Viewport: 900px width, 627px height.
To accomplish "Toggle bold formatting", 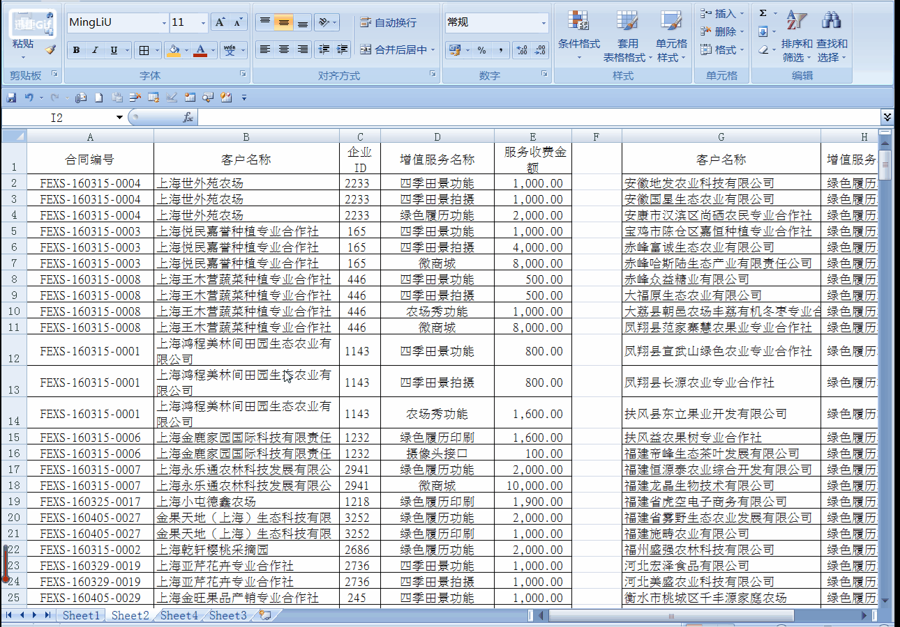I will (75, 50).
